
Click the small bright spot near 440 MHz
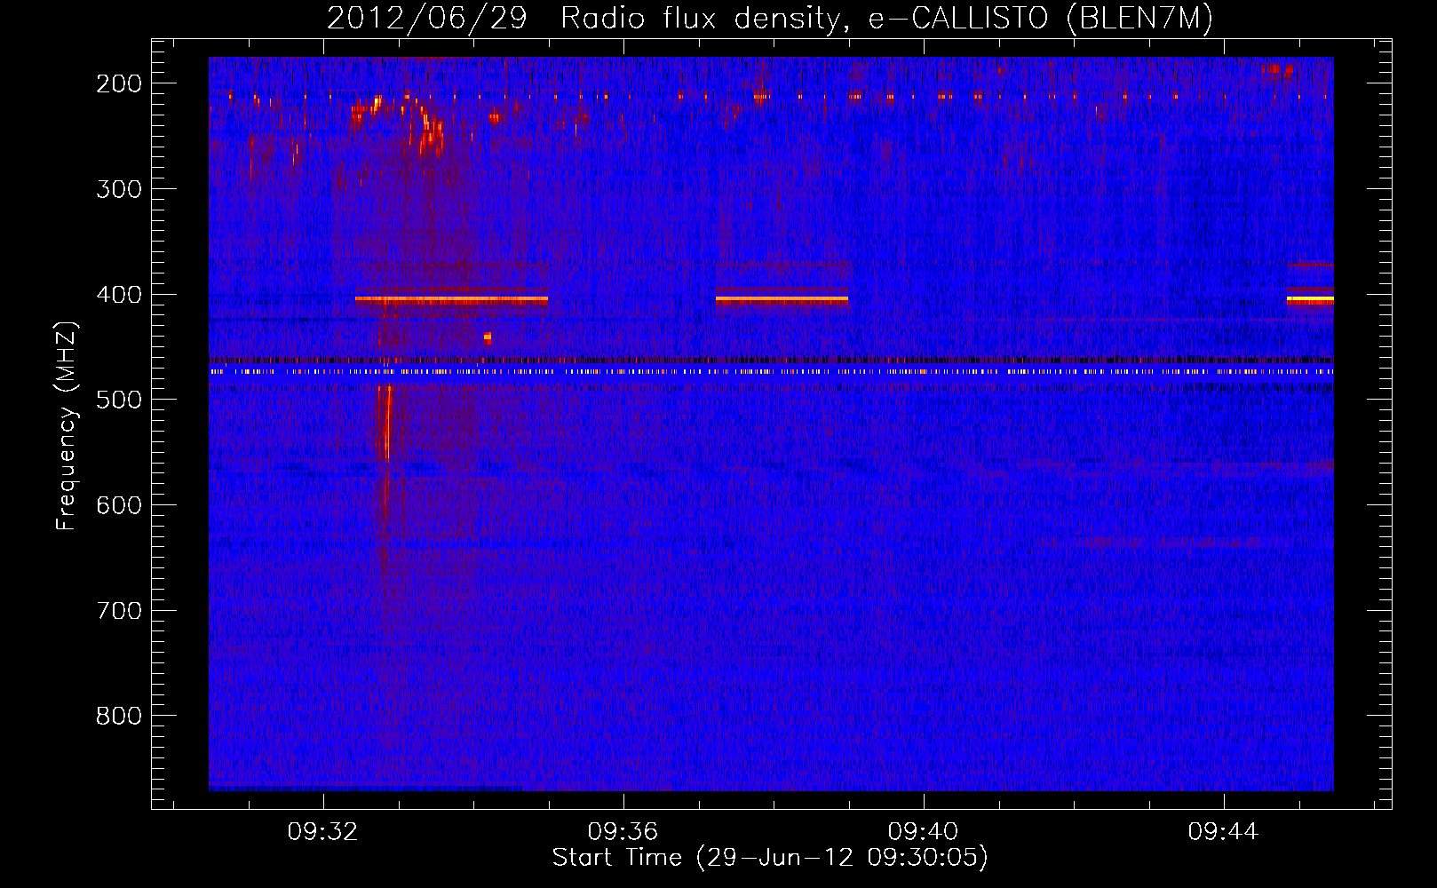488,337
